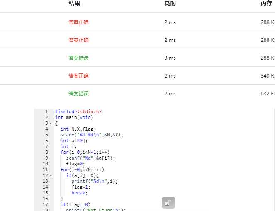Collapse the code fold at line 12
275x211 pixels.
coord(51,176)
